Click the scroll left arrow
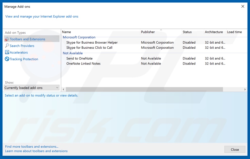The width and height of the screenshot is (250, 159). (x=64, y=89)
